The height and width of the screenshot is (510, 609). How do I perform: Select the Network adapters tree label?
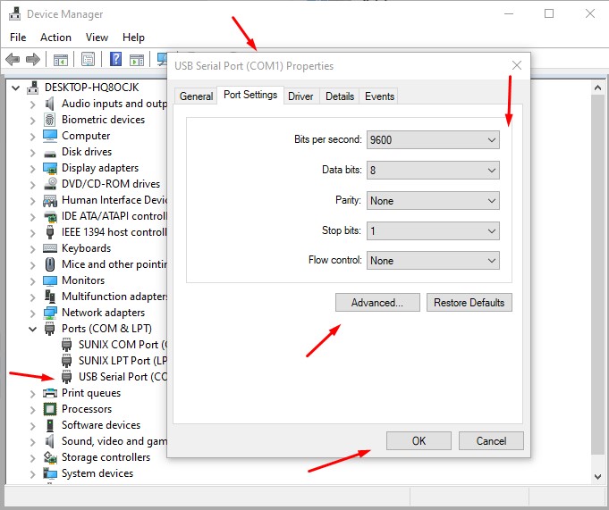(x=104, y=313)
